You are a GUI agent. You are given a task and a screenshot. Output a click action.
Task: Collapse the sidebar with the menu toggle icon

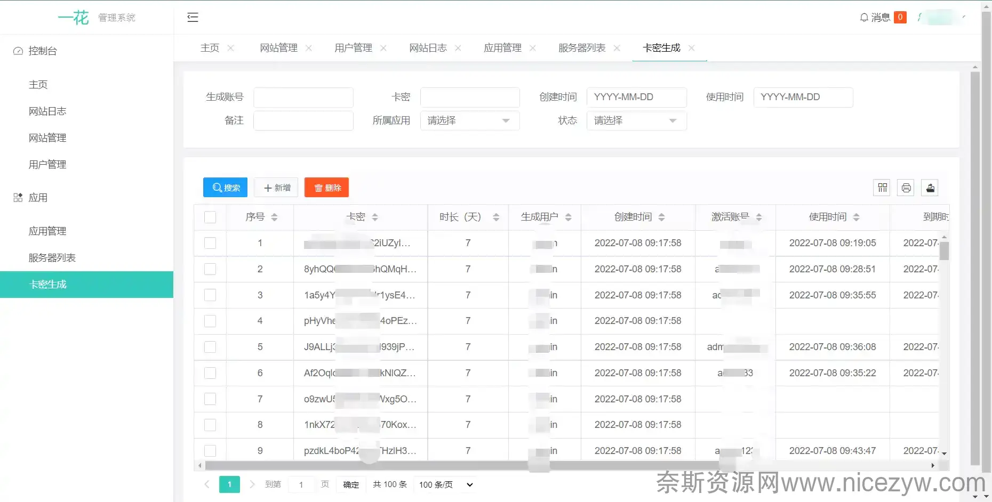pos(193,18)
